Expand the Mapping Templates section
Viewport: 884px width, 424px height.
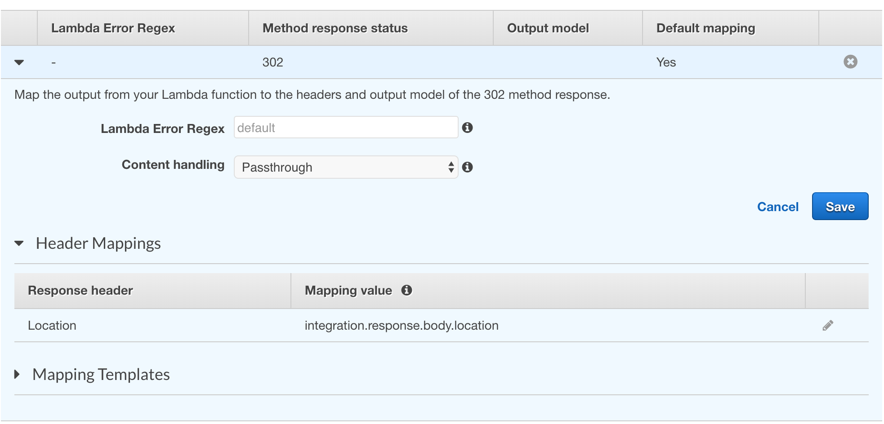click(x=18, y=374)
